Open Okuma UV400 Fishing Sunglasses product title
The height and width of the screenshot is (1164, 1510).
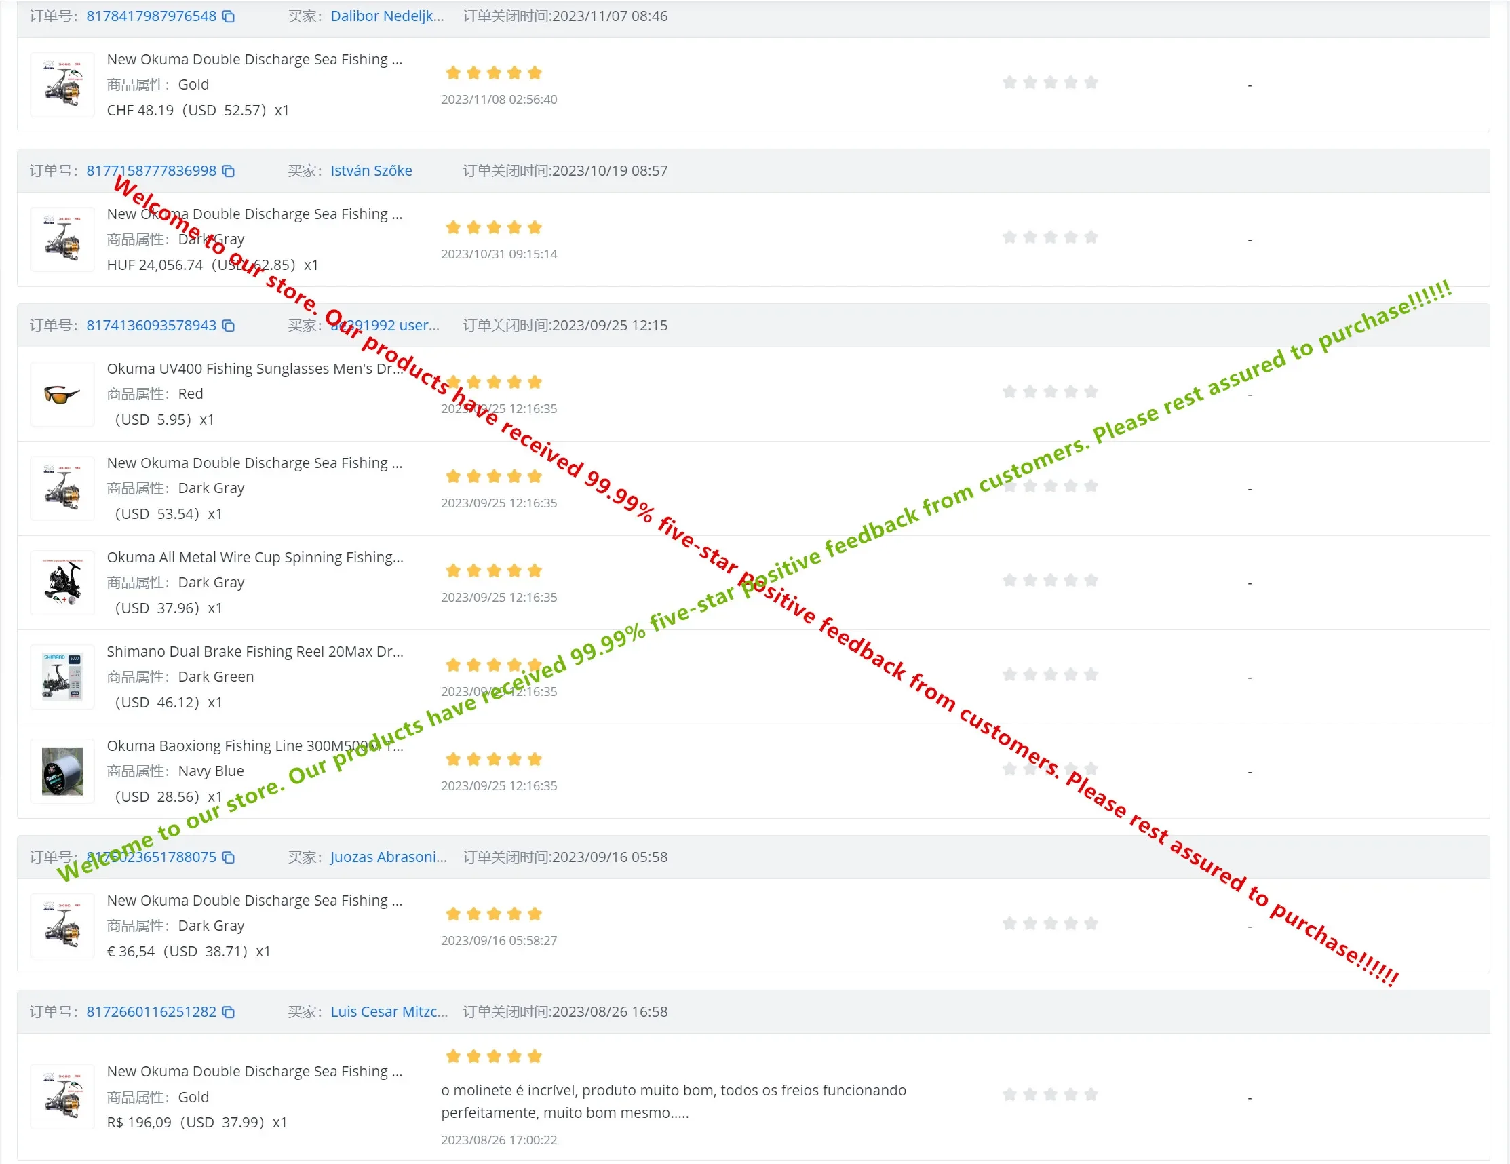pos(254,369)
